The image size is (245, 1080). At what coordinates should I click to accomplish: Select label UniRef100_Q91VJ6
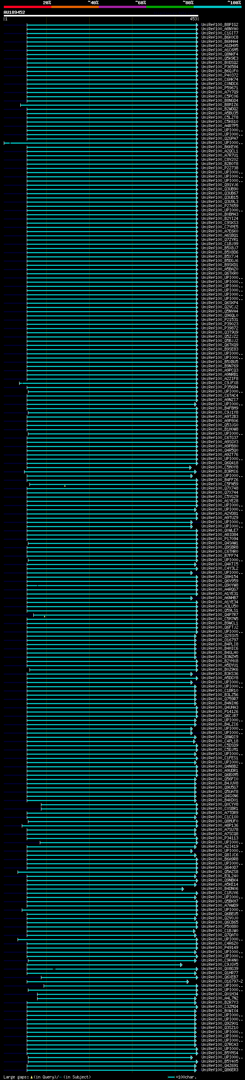(x=220, y=185)
